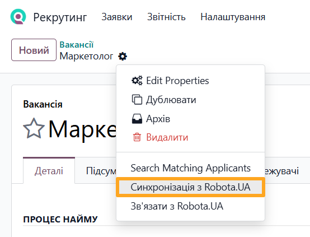Click the ПРОЦЕС НАЙМУ section heading
310x237 pixels.
[60, 220]
